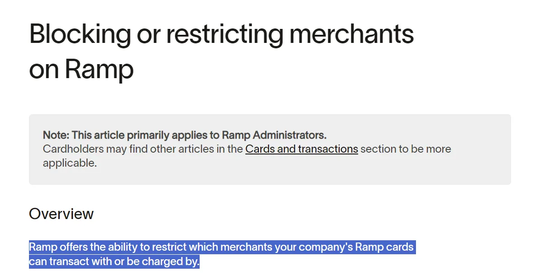The image size is (540, 280).
Task: Click the Overview section heading
Action: [61, 214]
